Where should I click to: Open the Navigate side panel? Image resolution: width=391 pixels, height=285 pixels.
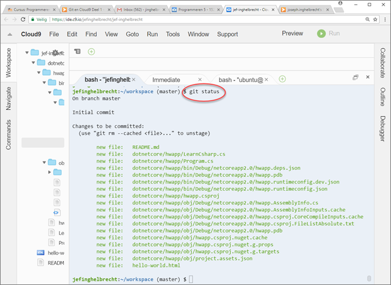pyautogui.click(x=8, y=98)
